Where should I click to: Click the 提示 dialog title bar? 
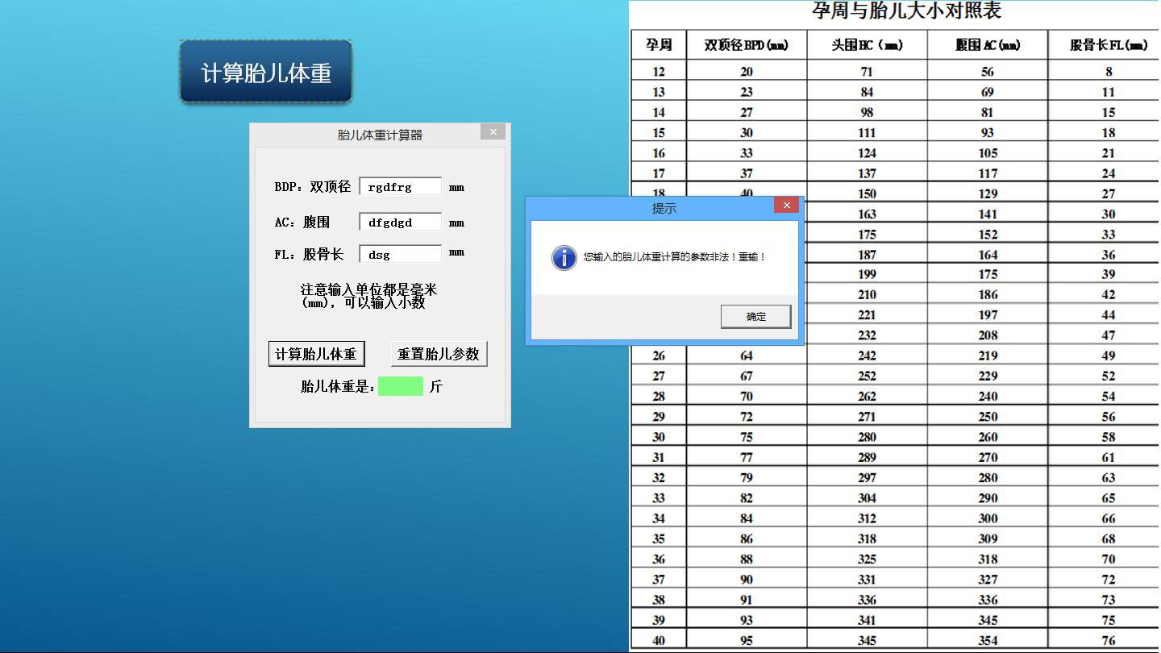(x=663, y=207)
